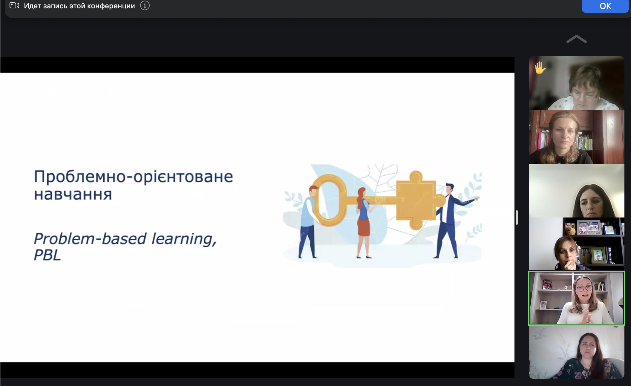Screen dimensions: 631x386
Task: Click the 'Problem-based learning, PBL' subtitle
Action: click(x=125, y=246)
